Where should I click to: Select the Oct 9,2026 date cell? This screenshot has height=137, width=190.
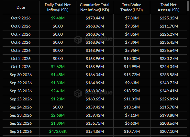(x=21, y=18)
